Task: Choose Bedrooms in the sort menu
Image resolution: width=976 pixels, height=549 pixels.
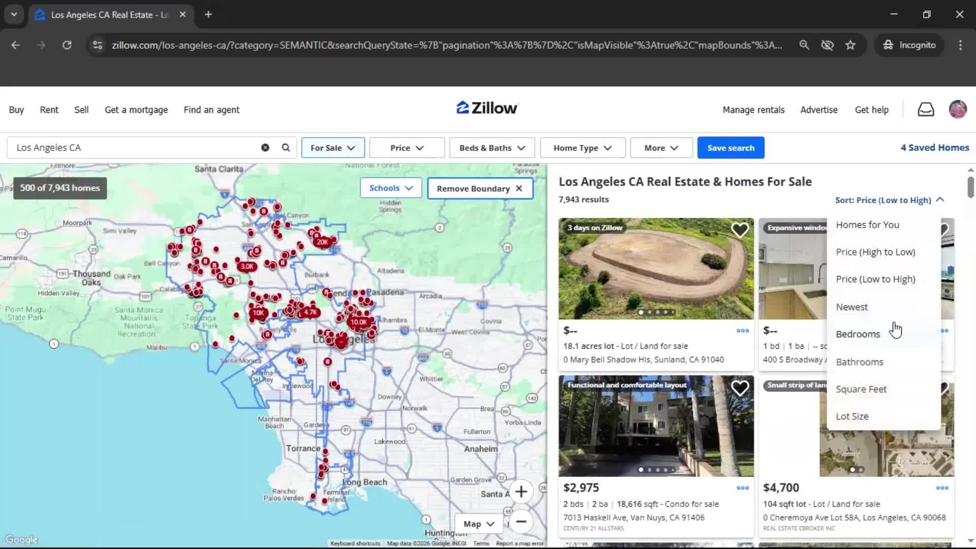Action: 858,334
